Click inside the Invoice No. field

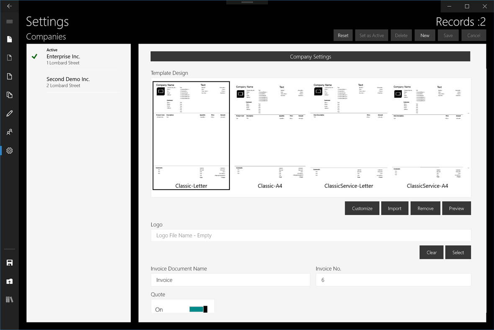coord(393,280)
